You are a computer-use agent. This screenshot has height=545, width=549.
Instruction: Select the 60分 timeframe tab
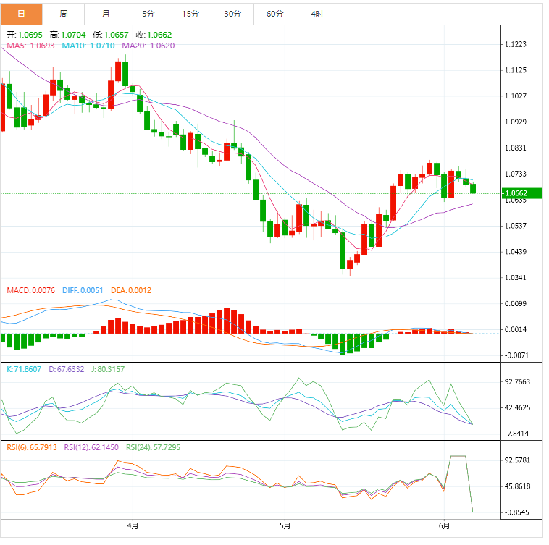pos(274,14)
